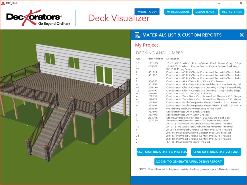Select item 208197 Solid Edge decking row
The width and height of the screenshot is (247, 185).
coord(189,91)
